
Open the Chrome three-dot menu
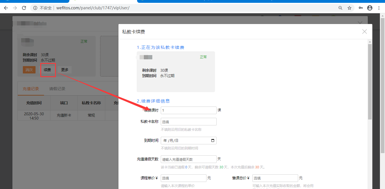(x=379, y=8)
